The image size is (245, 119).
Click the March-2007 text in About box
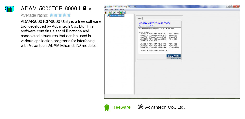[x=170, y=29]
